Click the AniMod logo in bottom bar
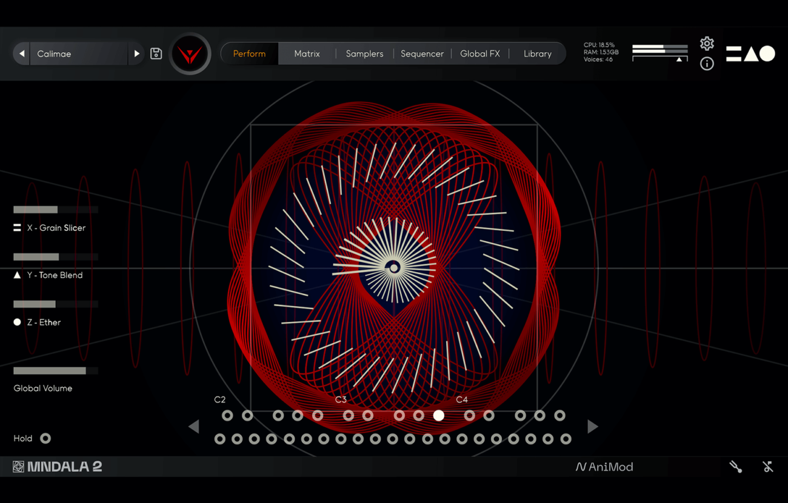 point(604,467)
